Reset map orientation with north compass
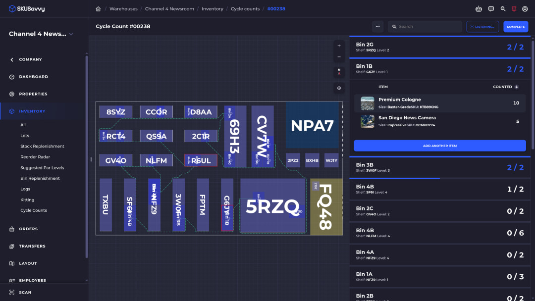Screen dimensions: 535x301 (x=339, y=72)
